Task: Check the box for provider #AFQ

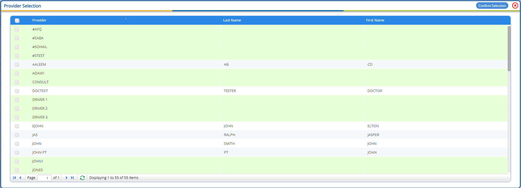Action: pos(17,29)
